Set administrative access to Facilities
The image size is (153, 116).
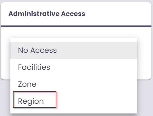coord(74,67)
